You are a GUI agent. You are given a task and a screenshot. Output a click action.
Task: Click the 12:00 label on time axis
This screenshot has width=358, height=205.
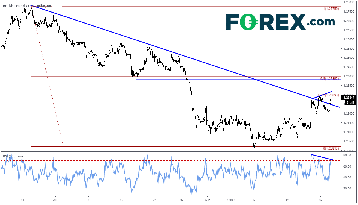click(x=231, y=200)
